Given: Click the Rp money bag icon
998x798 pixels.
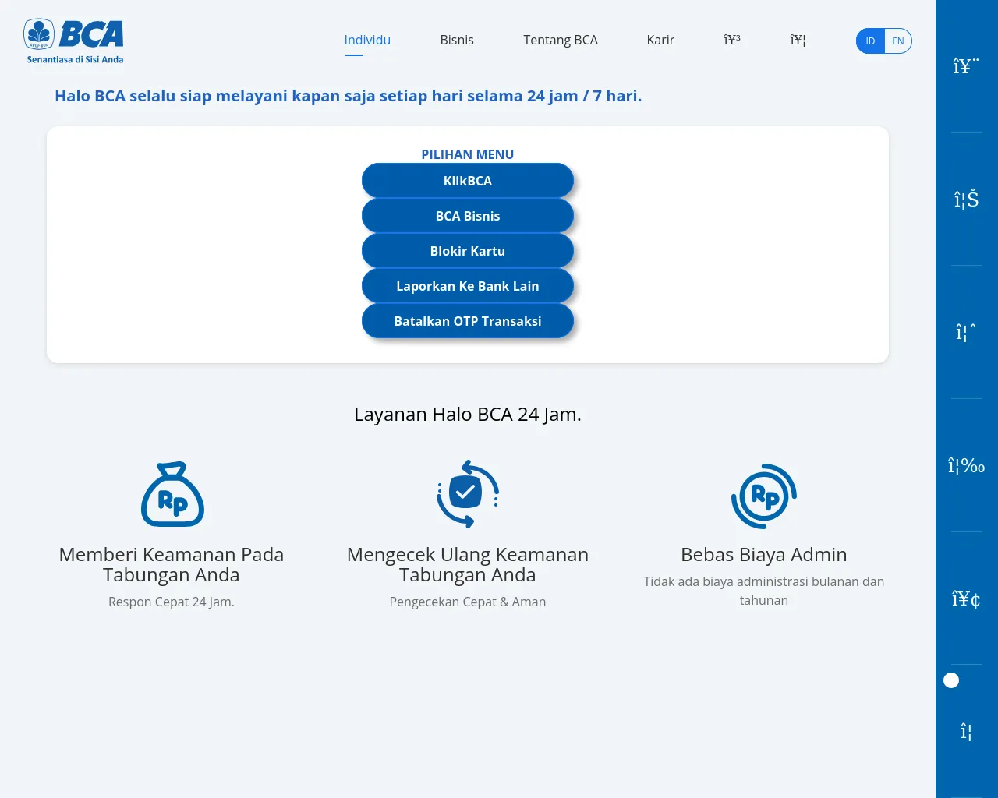Looking at the screenshot, I should pos(172,494).
